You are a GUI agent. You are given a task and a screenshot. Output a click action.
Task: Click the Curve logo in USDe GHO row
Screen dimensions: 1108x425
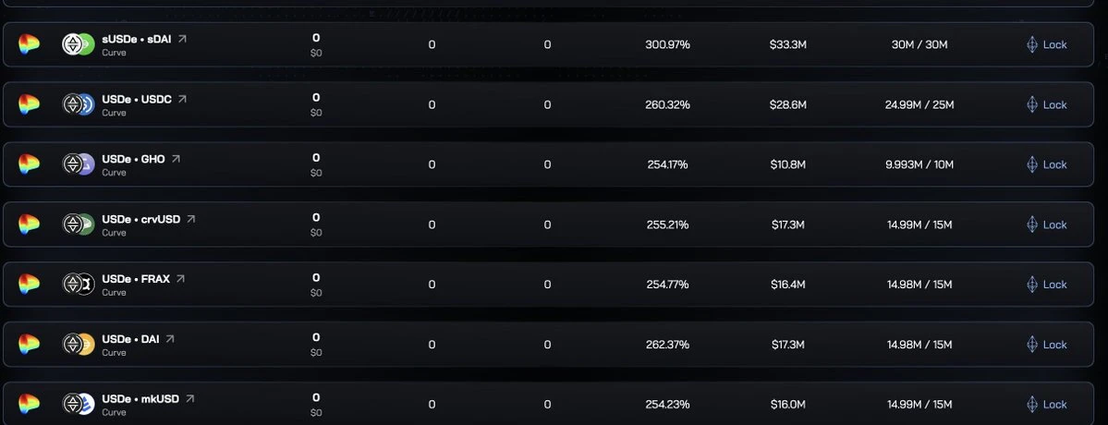pyautogui.click(x=30, y=164)
